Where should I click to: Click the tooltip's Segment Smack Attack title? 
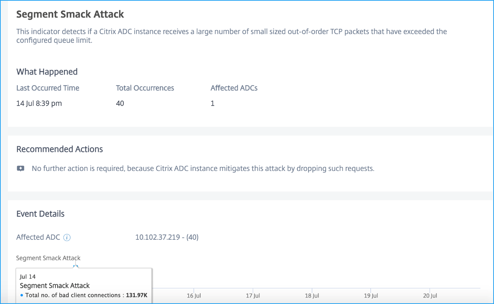tap(55, 285)
